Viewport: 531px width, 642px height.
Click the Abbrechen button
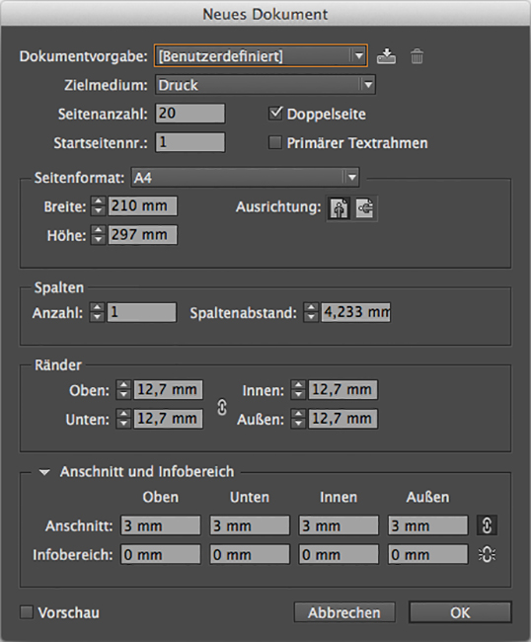(344, 612)
